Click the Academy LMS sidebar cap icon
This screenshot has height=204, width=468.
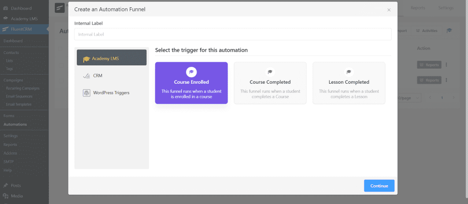5,18
